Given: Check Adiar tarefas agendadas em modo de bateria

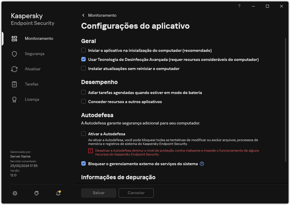Looking at the screenshot, I should (x=83, y=93).
